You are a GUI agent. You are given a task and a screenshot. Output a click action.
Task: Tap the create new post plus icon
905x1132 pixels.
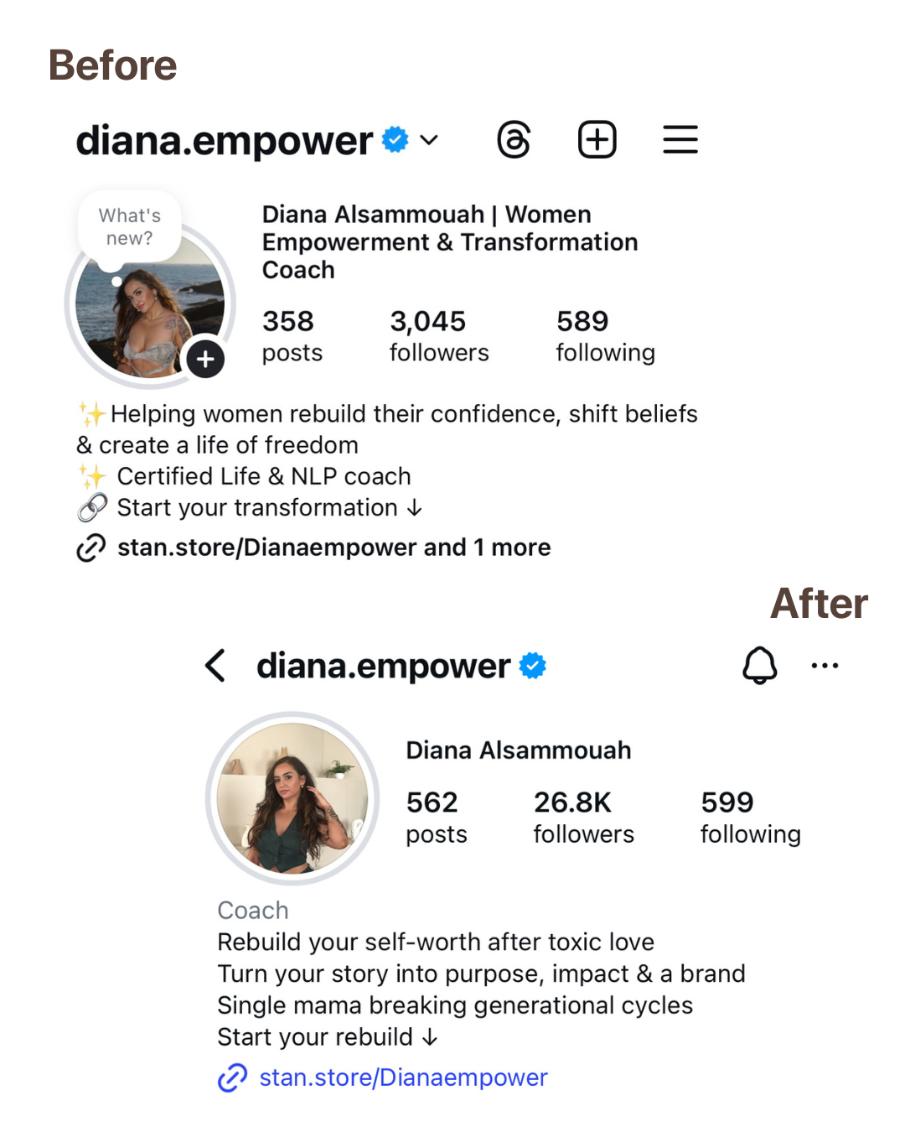click(597, 139)
